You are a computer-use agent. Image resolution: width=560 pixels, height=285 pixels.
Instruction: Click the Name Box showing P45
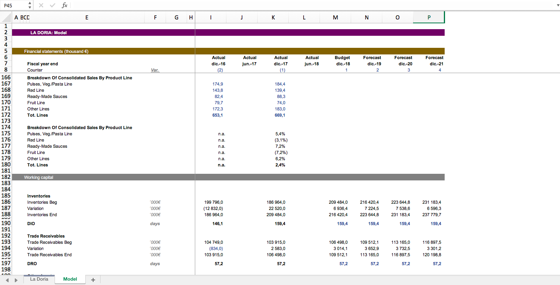[14, 5]
